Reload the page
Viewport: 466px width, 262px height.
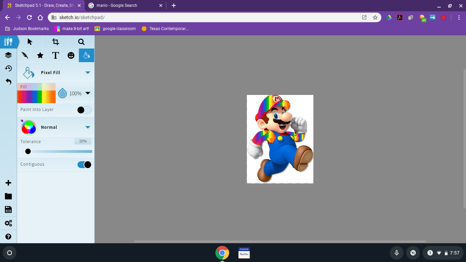pos(29,17)
